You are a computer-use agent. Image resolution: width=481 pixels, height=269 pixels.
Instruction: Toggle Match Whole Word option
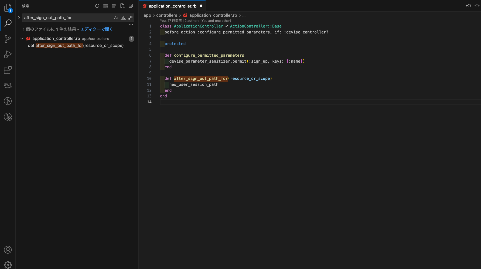[x=123, y=18]
